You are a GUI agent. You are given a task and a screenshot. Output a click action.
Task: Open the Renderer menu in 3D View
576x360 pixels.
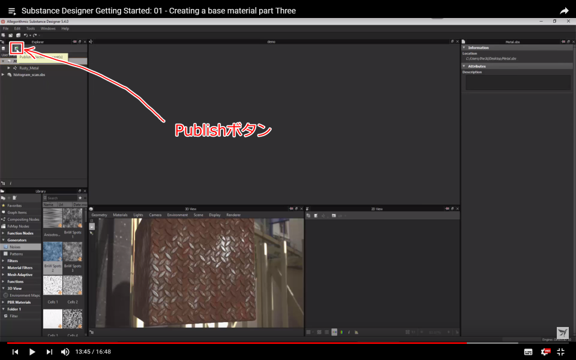click(233, 215)
